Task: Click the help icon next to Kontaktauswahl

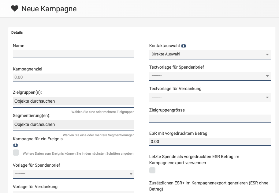Action: click(184, 46)
